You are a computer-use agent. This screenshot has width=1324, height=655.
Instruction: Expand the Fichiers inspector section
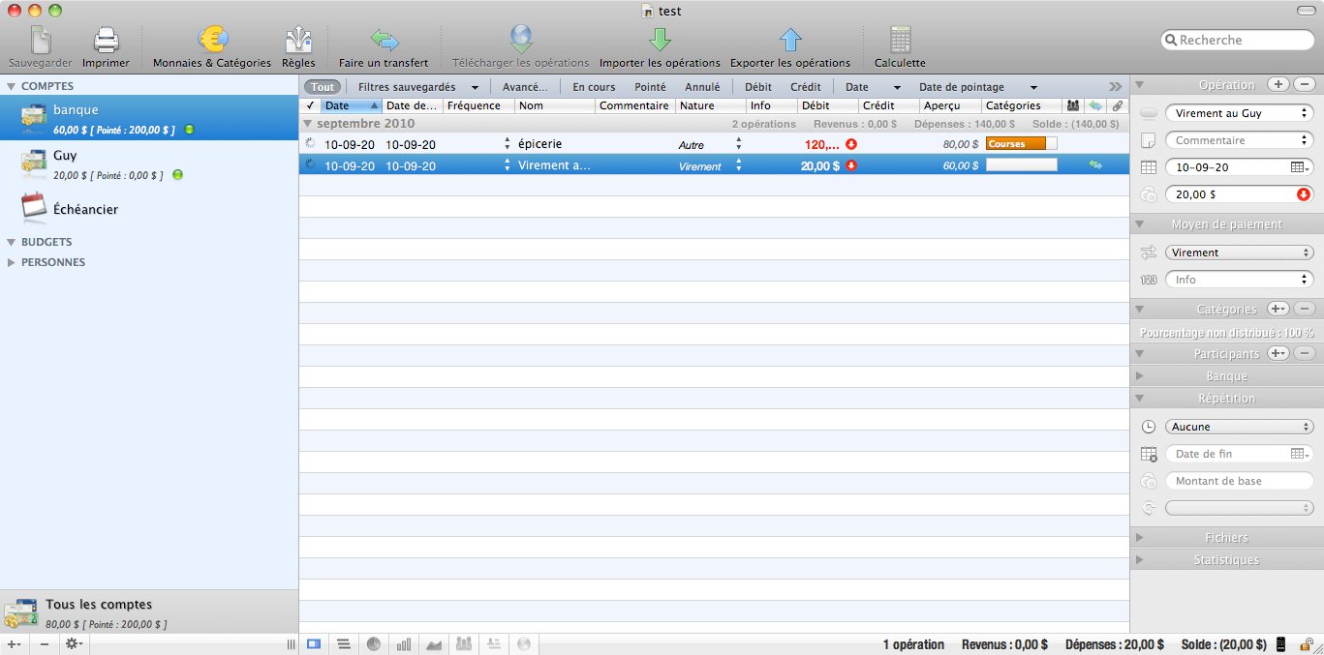point(1140,538)
